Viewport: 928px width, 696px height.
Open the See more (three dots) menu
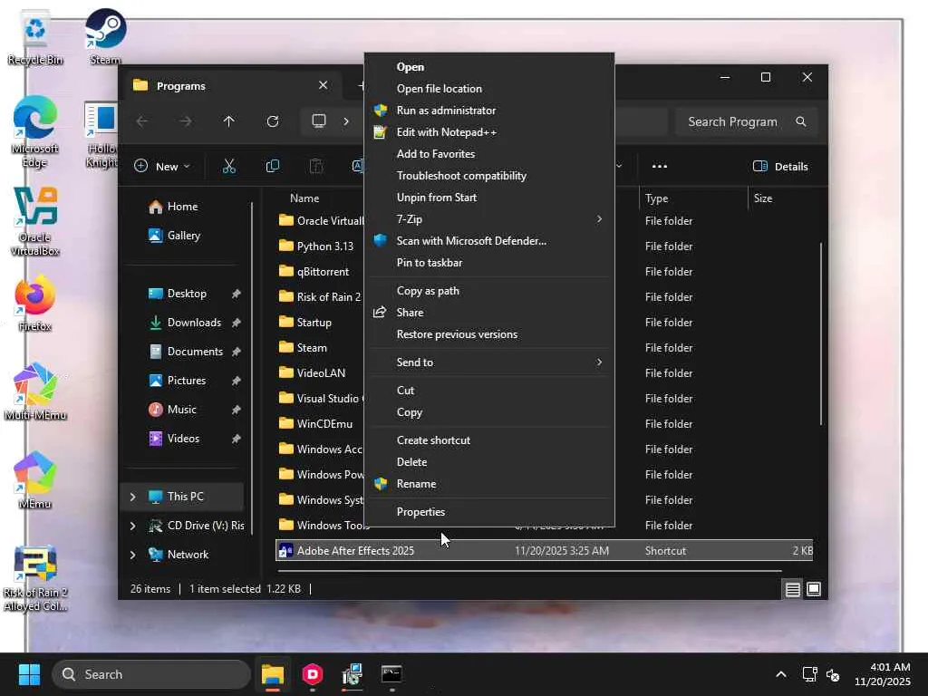[x=660, y=167]
